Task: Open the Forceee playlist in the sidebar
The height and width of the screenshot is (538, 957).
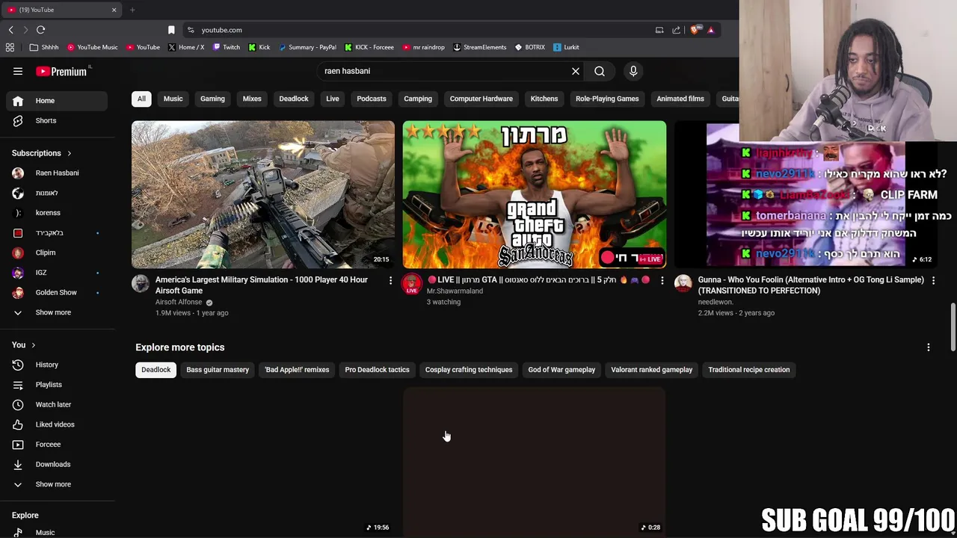Action: (57, 445)
